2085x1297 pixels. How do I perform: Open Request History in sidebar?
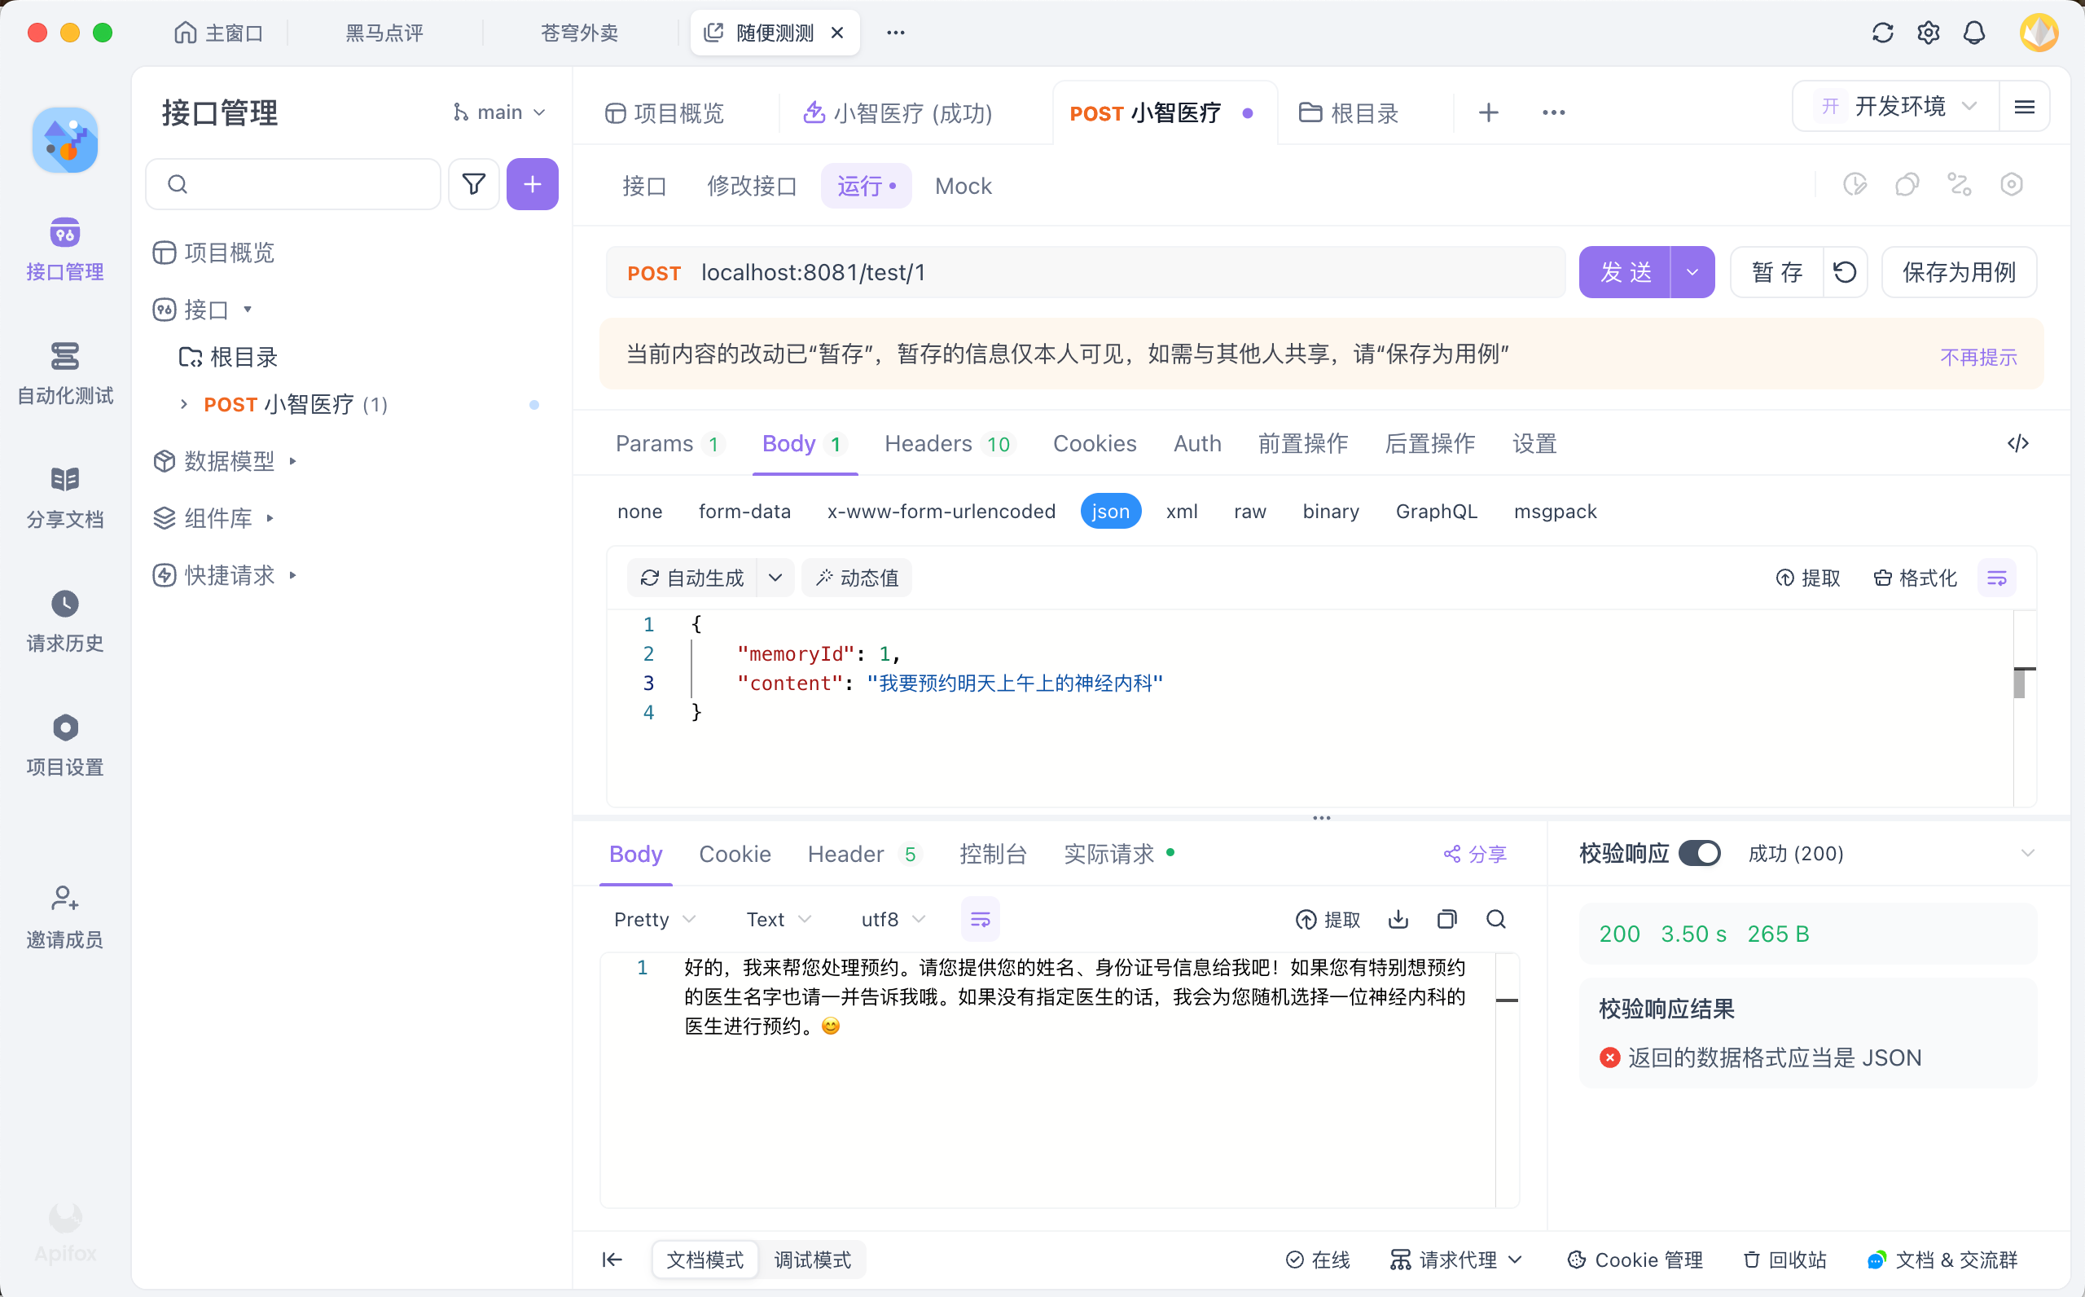point(64,621)
